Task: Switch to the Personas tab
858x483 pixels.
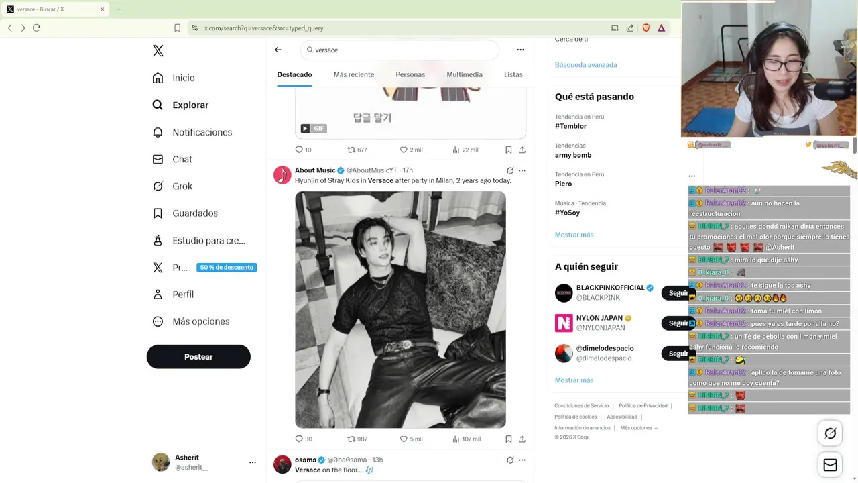Action: [410, 74]
